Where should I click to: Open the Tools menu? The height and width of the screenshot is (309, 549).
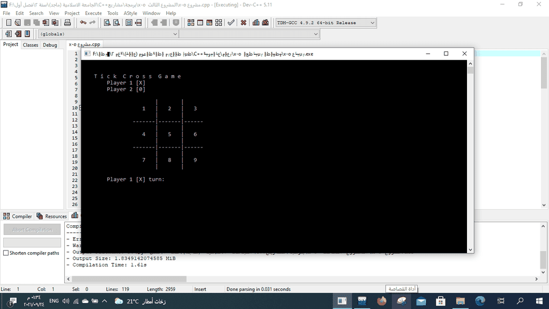pos(113,13)
